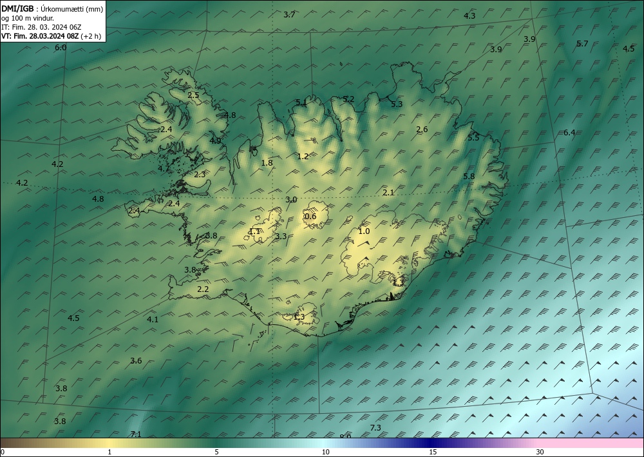Click the 6.0 value below the legend box
The height and width of the screenshot is (457, 644).
coord(61,48)
